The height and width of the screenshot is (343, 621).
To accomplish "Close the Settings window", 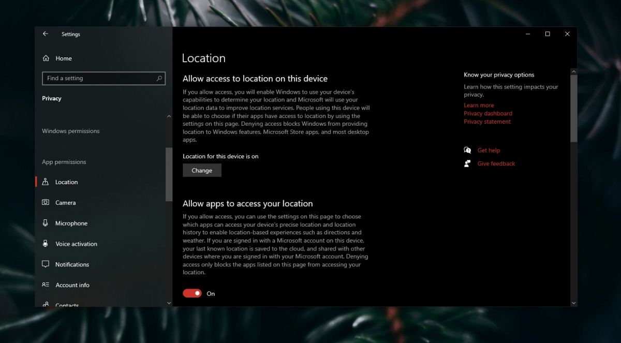I will point(567,34).
